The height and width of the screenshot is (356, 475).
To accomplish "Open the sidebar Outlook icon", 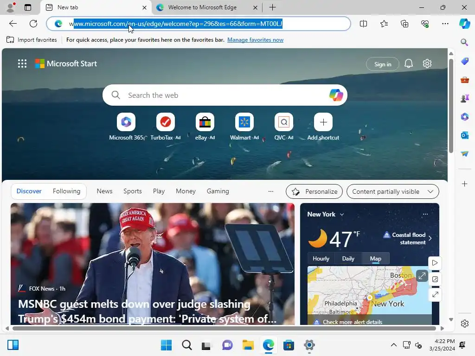I will (x=465, y=135).
